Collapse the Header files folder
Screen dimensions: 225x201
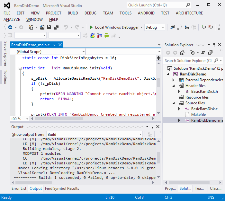point(174,86)
